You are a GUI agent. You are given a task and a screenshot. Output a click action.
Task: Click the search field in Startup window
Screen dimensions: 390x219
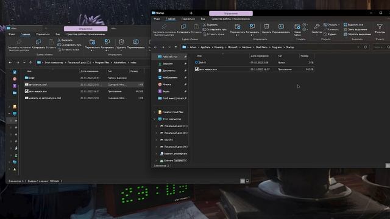pos(381,47)
